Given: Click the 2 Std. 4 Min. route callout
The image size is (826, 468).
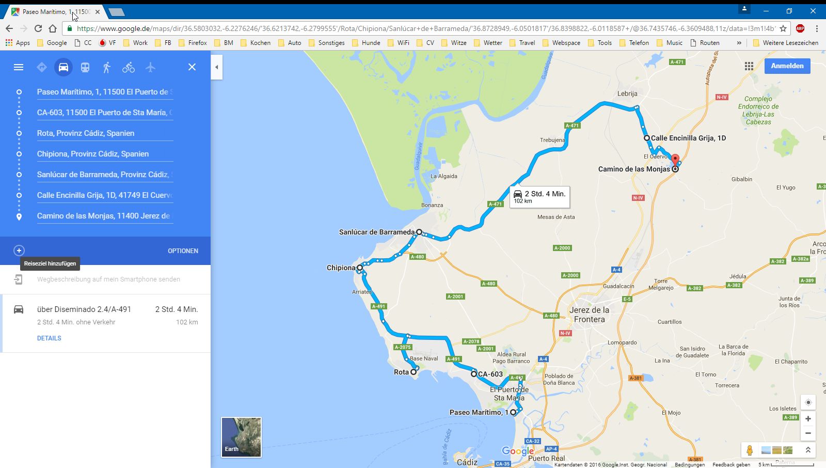Looking at the screenshot, I should click(x=539, y=197).
